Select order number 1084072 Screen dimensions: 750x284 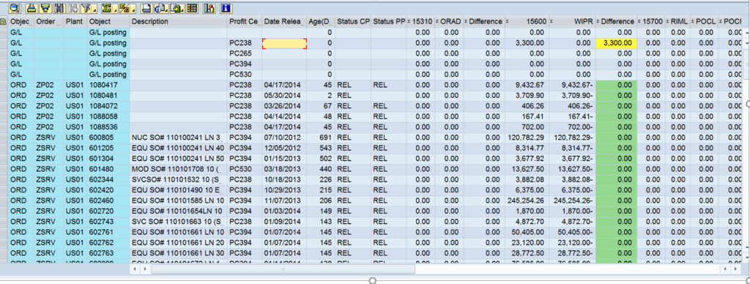point(108,106)
